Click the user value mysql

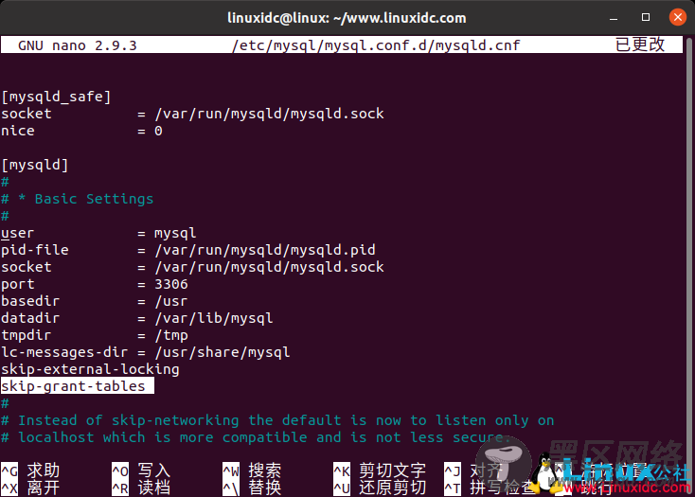[175, 233]
